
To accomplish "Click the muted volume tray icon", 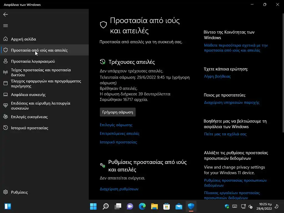I will pyautogui.click(x=250, y=206).
